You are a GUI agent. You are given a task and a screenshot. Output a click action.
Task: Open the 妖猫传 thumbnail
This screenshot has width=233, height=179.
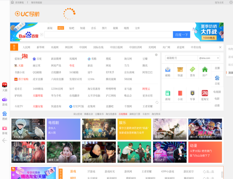pos(99,129)
